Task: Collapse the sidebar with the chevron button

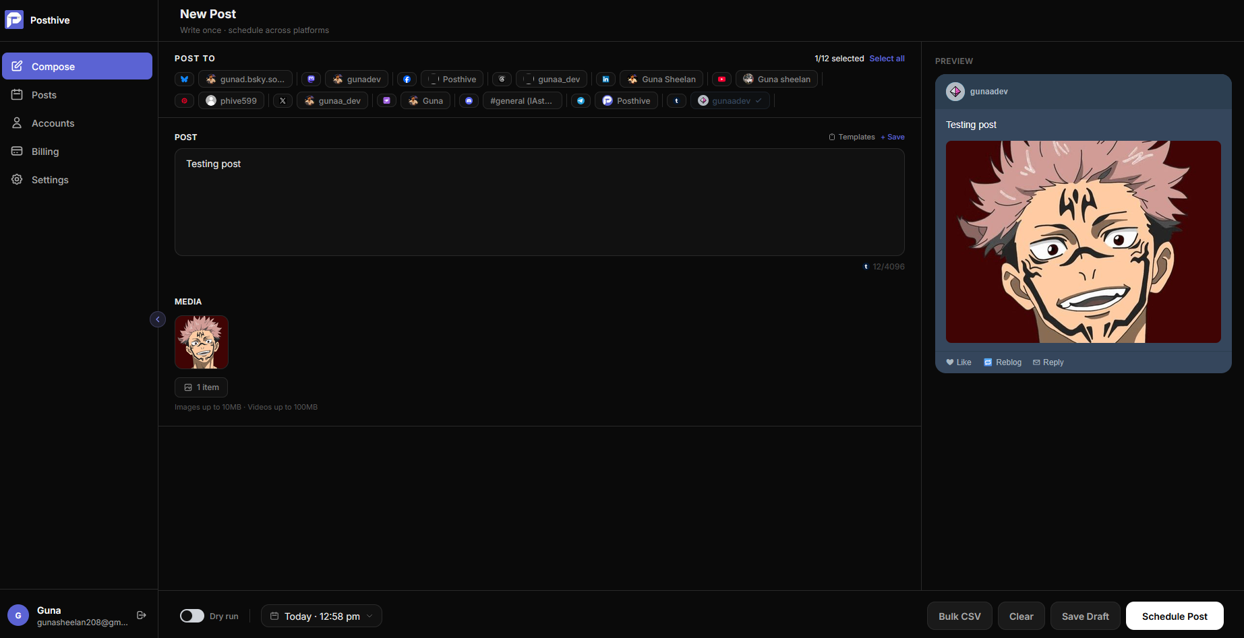Action: click(158, 319)
